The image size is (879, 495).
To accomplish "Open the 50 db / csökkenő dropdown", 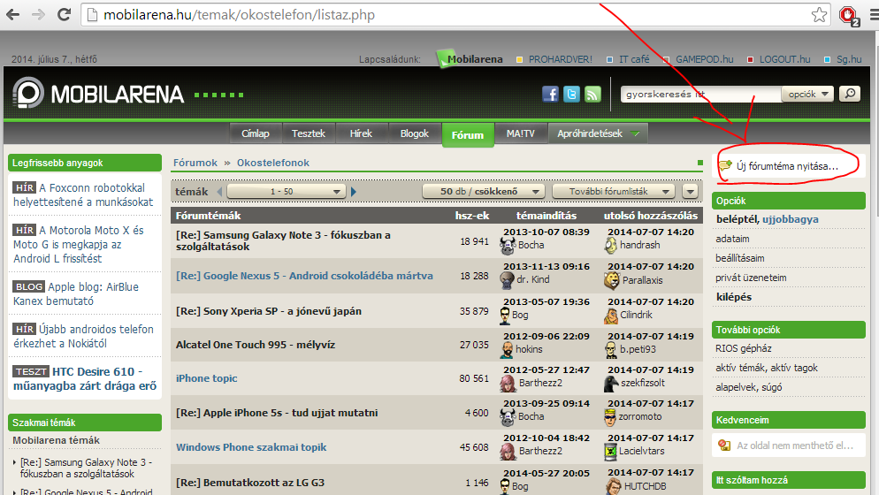I will click(483, 192).
